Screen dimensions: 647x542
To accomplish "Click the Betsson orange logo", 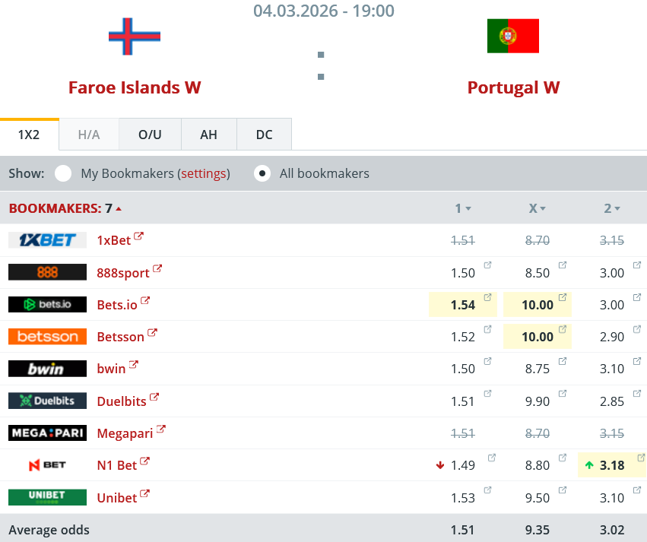I will tap(46, 336).
